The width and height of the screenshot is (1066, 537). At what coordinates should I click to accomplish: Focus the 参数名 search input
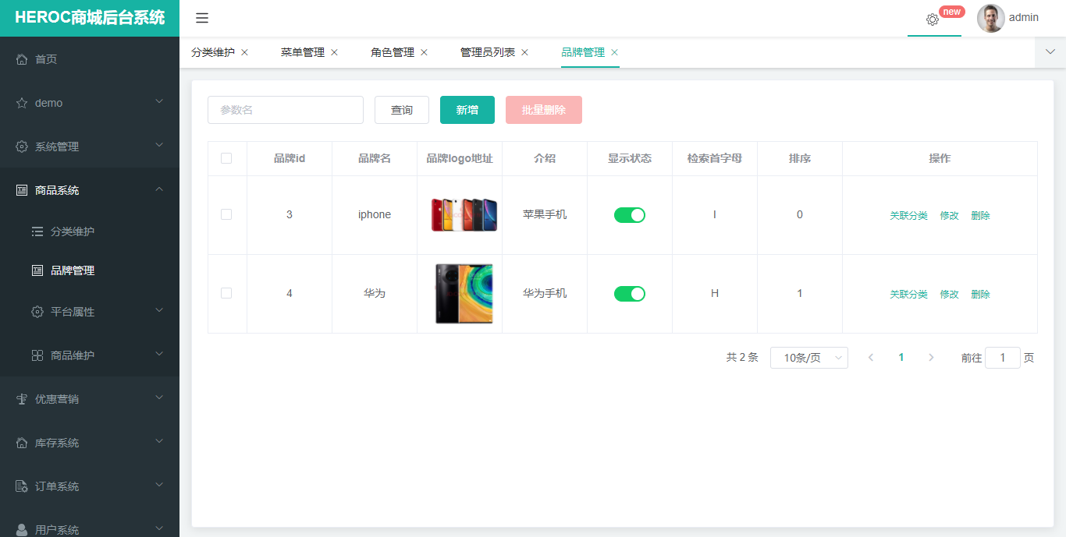pyautogui.click(x=286, y=110)
